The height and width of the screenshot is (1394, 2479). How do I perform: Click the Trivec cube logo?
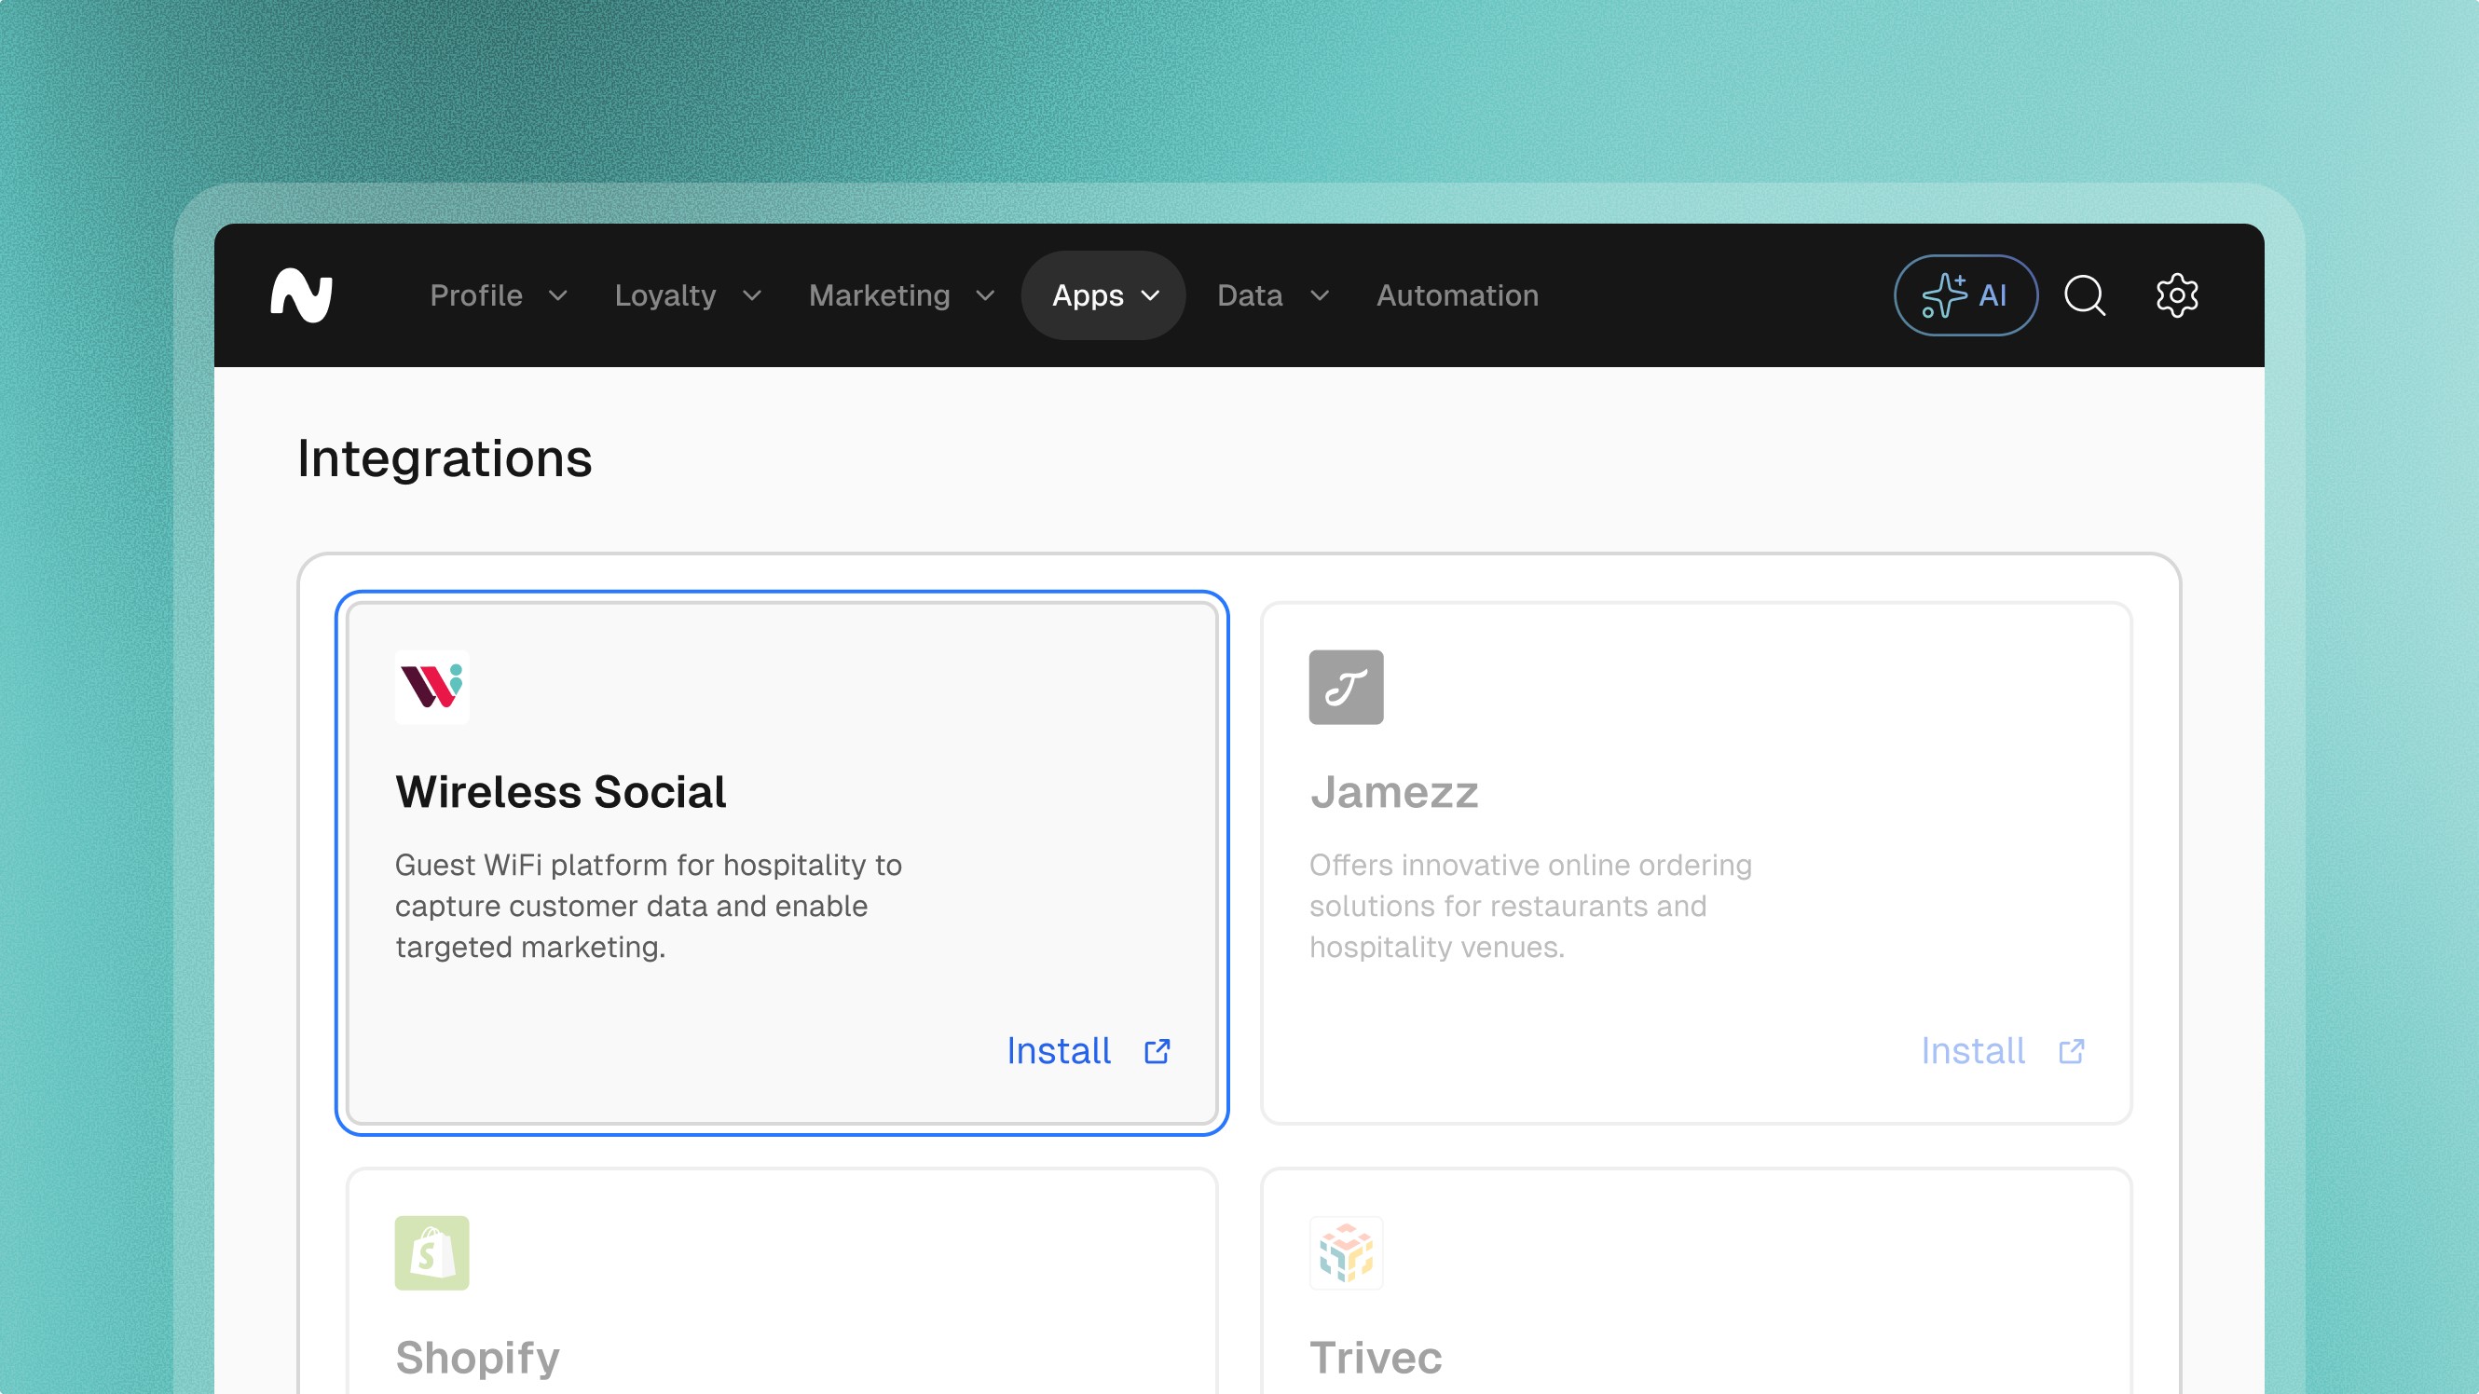pos(1346,1252)
